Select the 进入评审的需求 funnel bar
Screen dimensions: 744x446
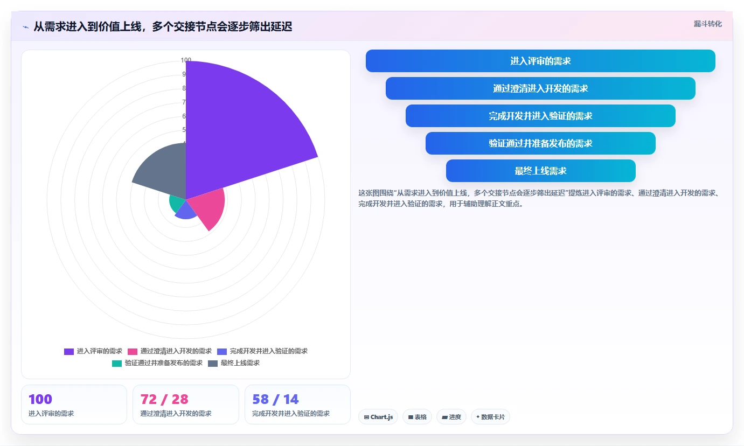click(540, 61)
